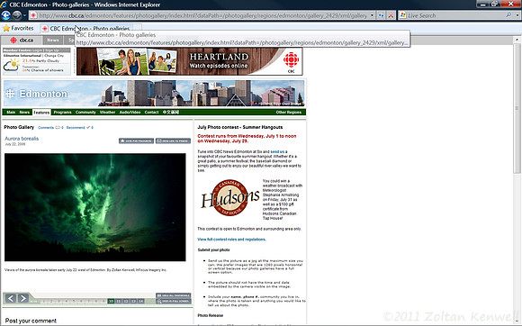Open the grey News tab beside cbc.ca
Viewport: 522px width, 326px height.
click(x=52, y=41)
